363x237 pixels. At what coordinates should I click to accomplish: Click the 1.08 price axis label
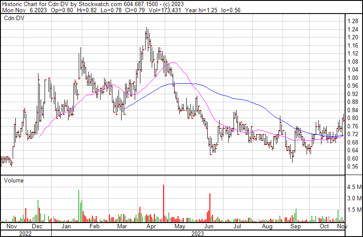(353, 62)
